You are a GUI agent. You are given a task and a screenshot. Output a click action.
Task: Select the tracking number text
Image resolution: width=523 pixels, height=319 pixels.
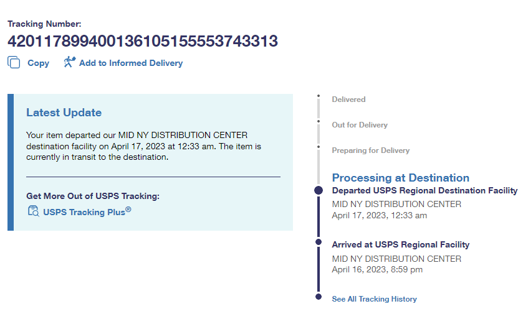click(x=142, y=42)
